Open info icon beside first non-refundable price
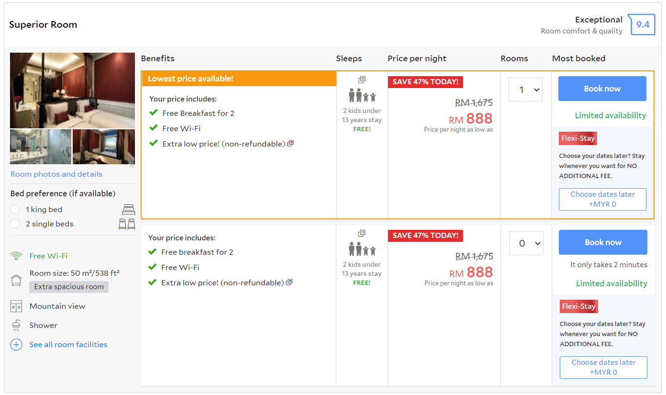Viewport: 666px width, 395px height. coord(290,143)
